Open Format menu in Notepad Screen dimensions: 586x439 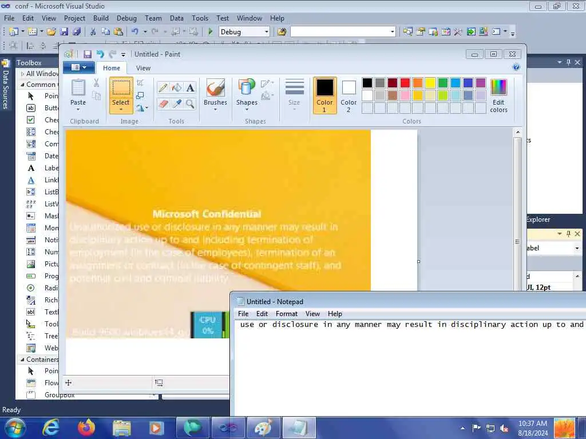tap(287, 314)
